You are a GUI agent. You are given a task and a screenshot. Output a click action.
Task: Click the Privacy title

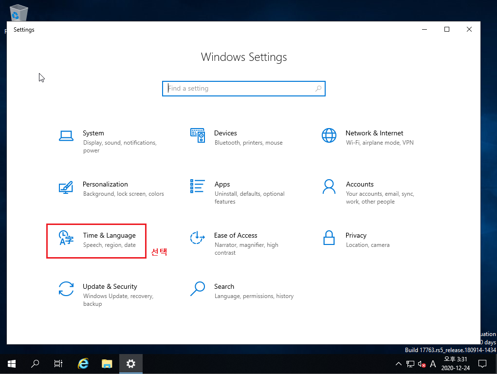click(356, 235)
